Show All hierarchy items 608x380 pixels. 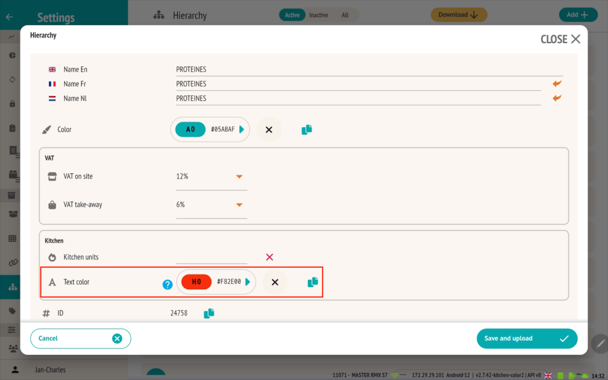[x=345, y=15]
